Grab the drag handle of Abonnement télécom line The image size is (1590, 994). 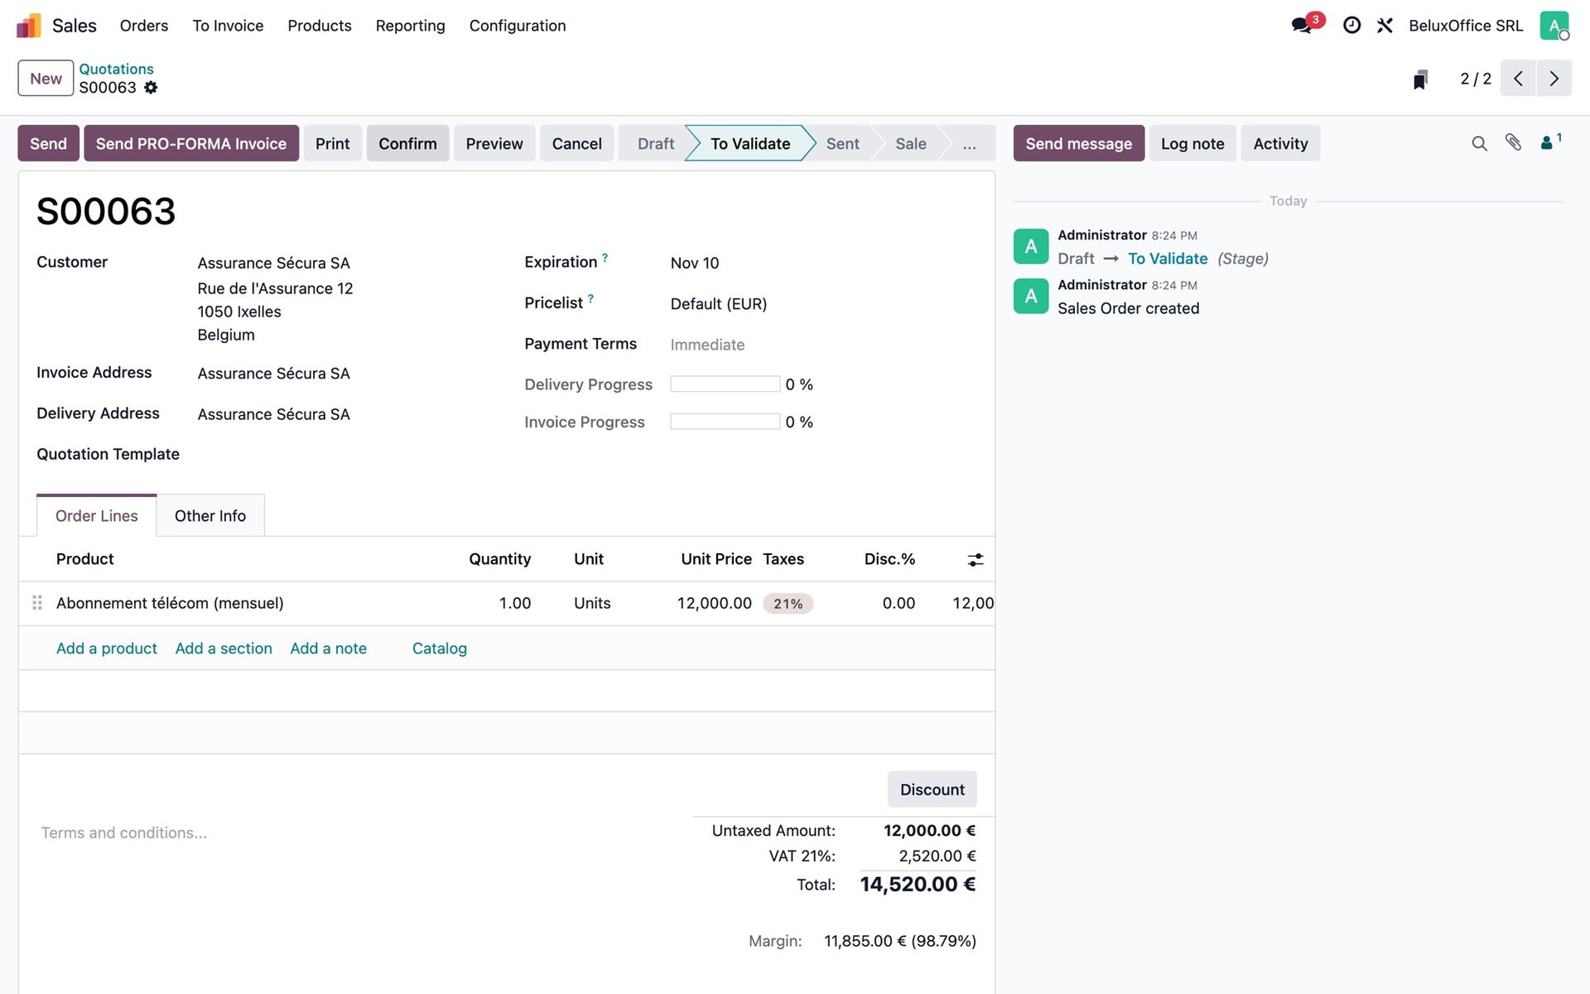point(37,603)
